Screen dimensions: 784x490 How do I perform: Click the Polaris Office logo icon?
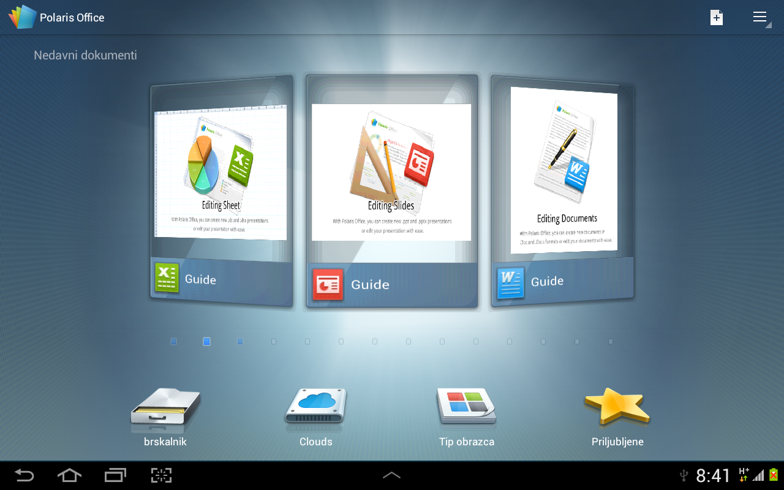click(23, 17)
